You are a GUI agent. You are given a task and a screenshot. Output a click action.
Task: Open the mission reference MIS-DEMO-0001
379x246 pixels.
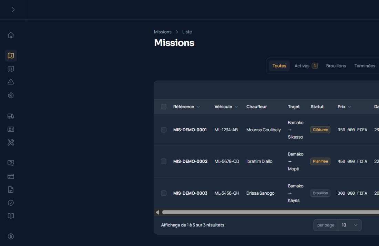click(190, 130)
